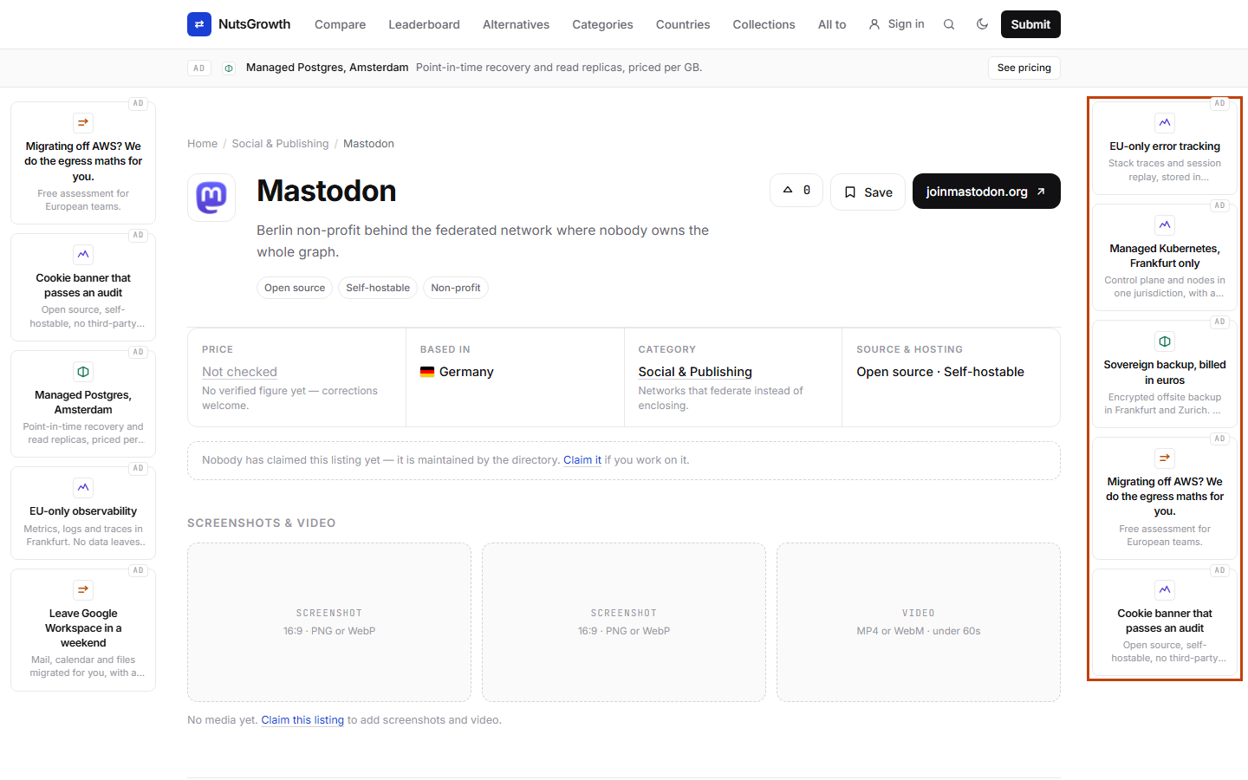Go to the Home breadcrumb
Image resolution: width=1248 pixels, height=780 pixels.
click(203, 144)
